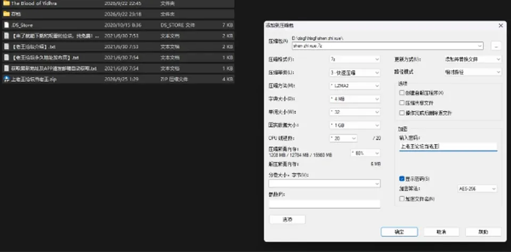Image resolution: width=511 pixels, height=252 pixels.
Task: Click the .DS_Store file icon
Action: [6, 25]
